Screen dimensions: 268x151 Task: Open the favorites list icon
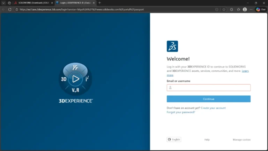pos(238,9)
